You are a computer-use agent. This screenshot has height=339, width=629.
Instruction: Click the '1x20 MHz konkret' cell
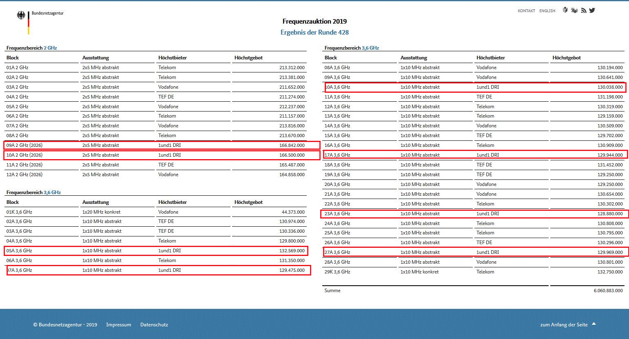pyautogui.click(x=102, y=212)
